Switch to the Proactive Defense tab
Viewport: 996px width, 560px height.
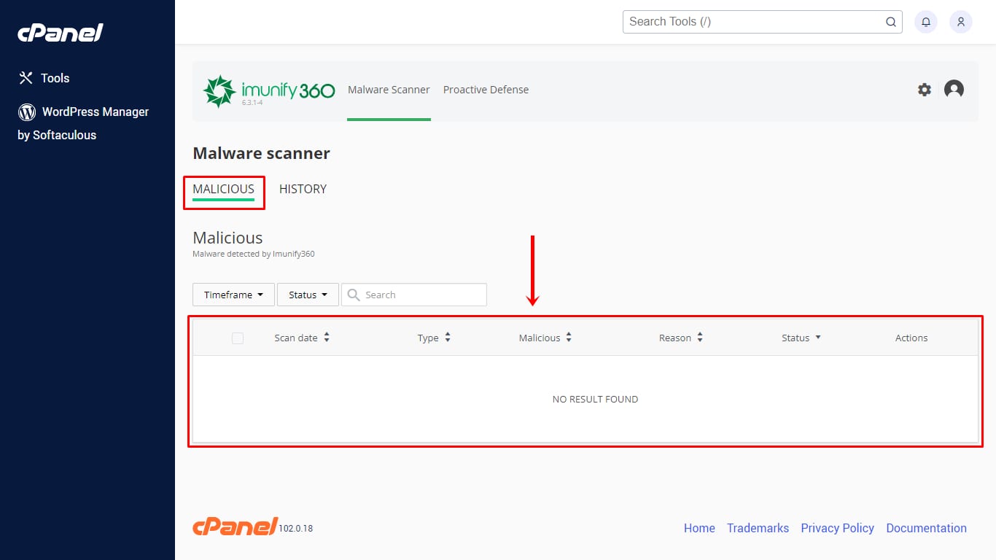pyautogui.click(x=486, y=90)
